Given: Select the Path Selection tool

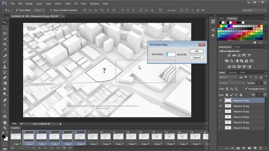Looking at the screenshot, I should [5, 111].
